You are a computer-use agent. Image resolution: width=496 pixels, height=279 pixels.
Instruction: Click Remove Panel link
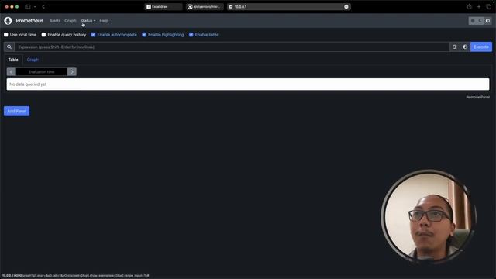[x=477, y=97]
